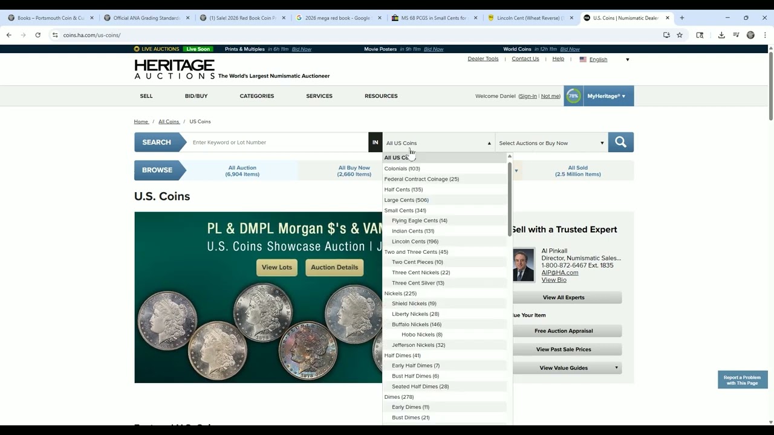Open the browser profile avatar icon
Screen dimensions: 774x435
(750, 35)
